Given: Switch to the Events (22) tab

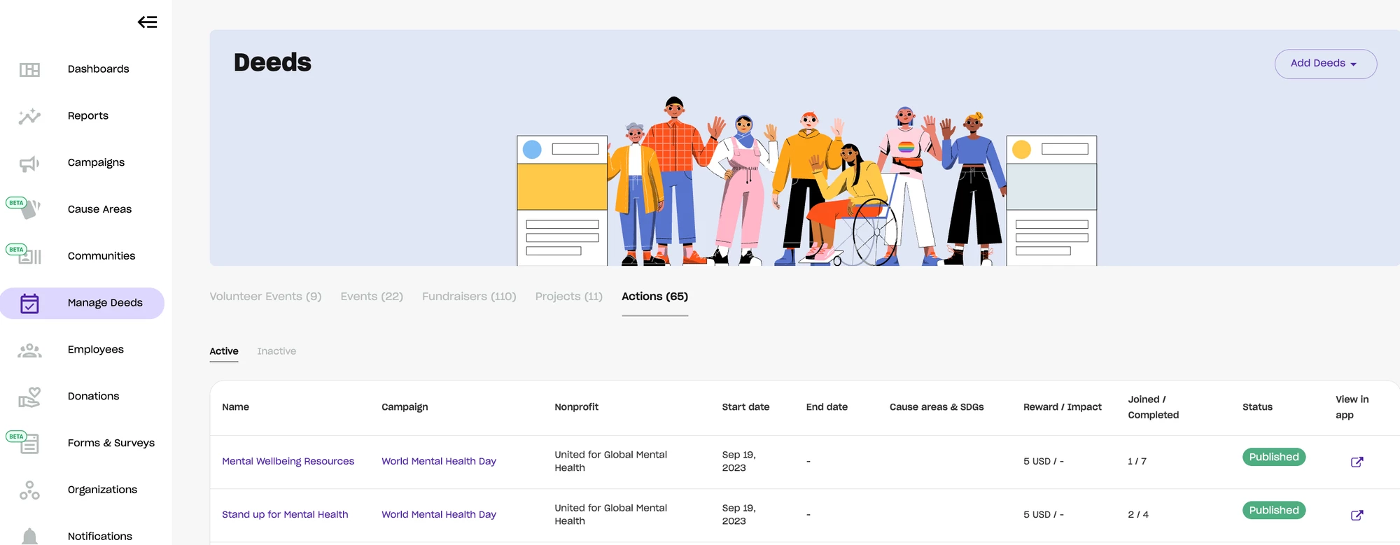Looking at the screenshot, I should (x=372, y=297).
